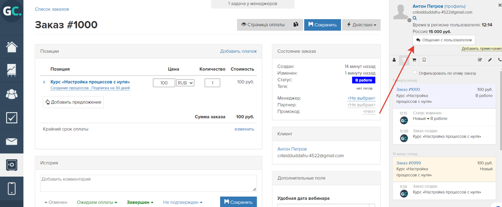
Task: Click the magnifier icon under user email
Action: pyautogui.click(x=414, y=18)
